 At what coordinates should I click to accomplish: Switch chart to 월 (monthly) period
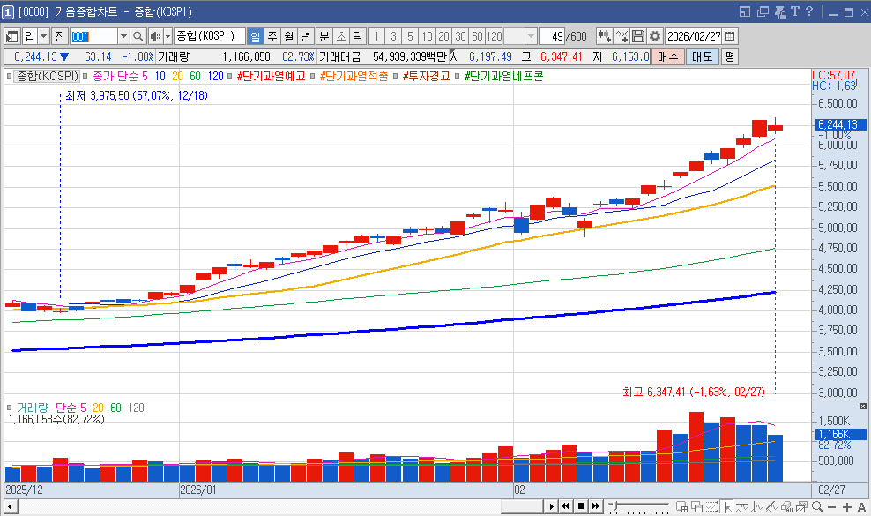point(288,36)
